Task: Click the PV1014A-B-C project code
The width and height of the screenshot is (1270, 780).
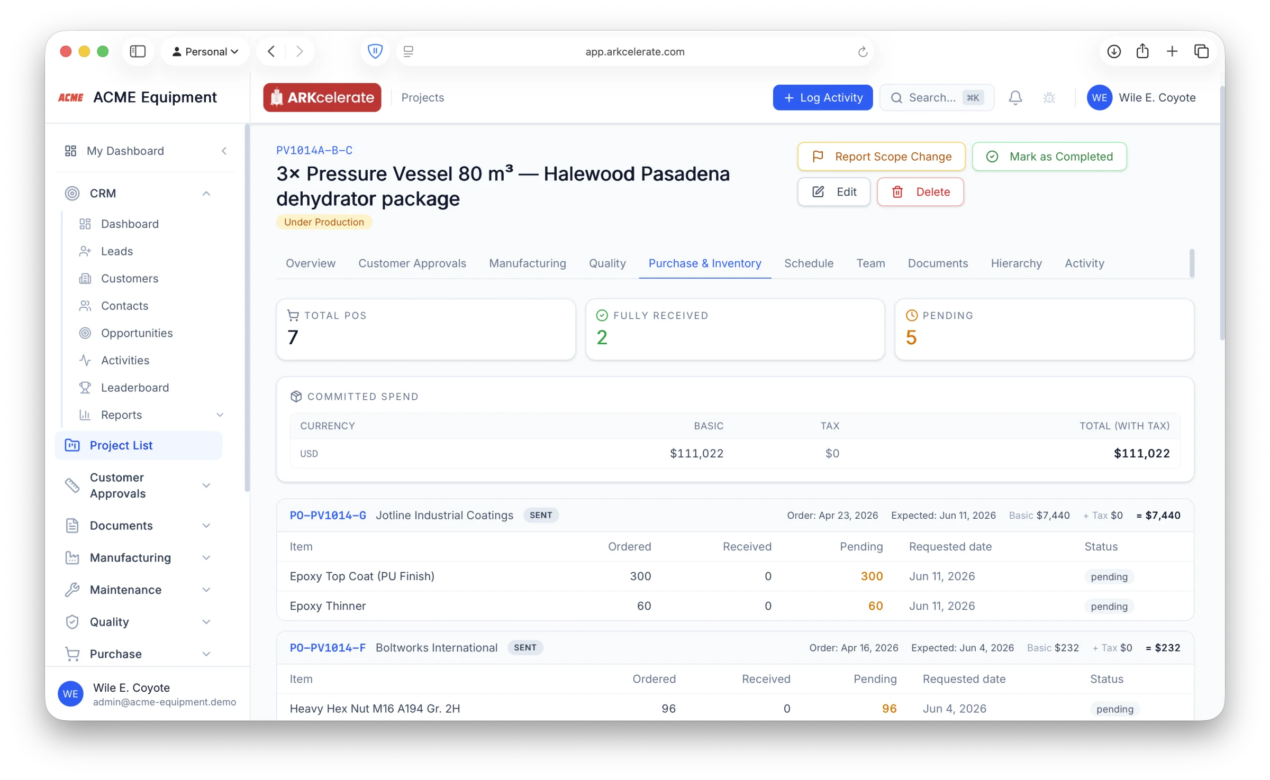Action: [314, 150]
